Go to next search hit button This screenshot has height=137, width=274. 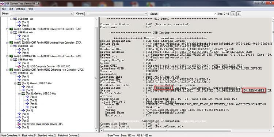pyautogui.click(x=239, y=14)
